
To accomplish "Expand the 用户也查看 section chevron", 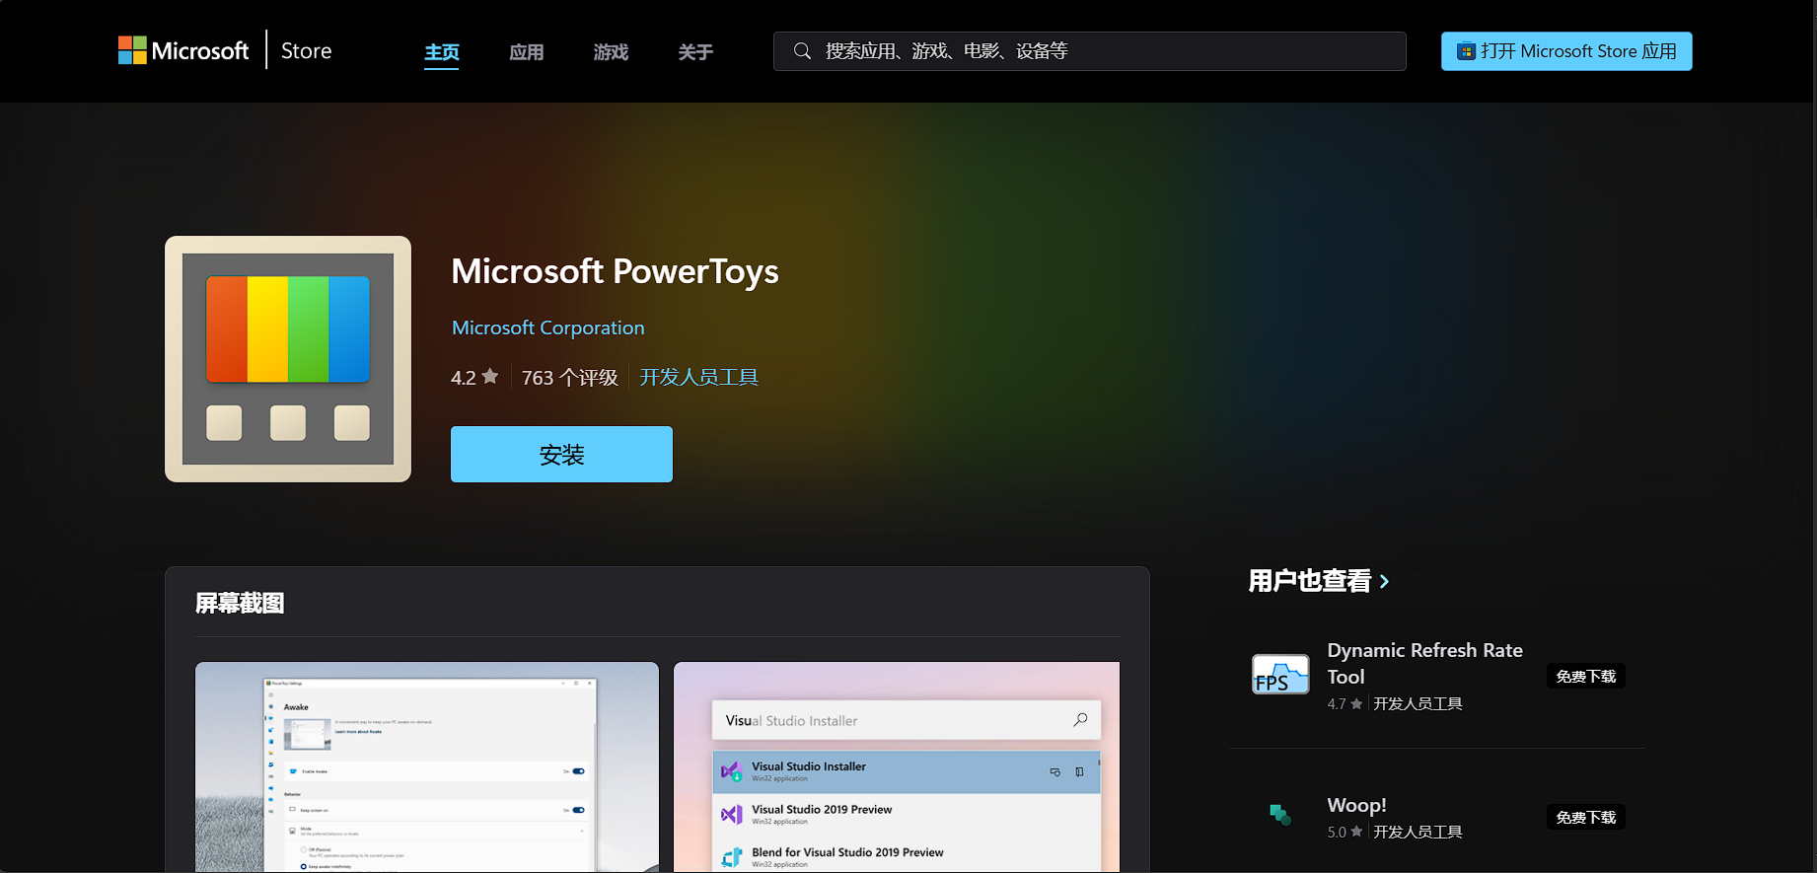I will coord(1385,581).
